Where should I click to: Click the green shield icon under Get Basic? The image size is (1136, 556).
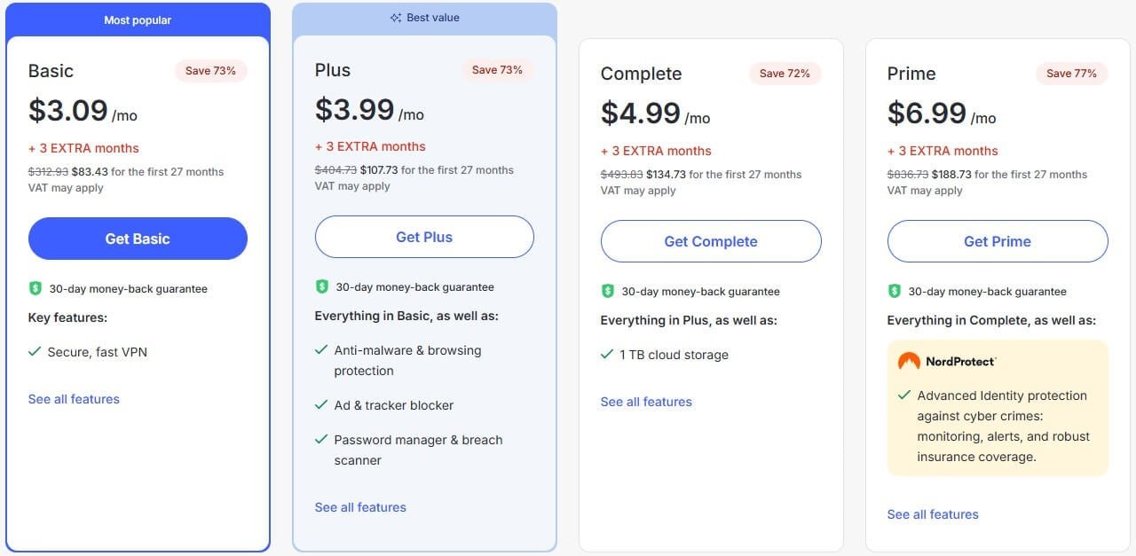(x=35, y=288)
